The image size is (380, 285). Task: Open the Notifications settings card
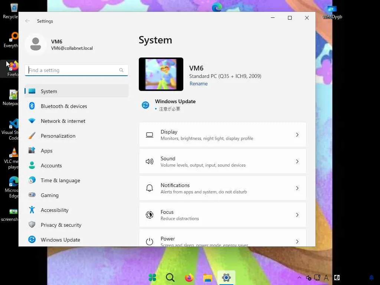[223, 188]
